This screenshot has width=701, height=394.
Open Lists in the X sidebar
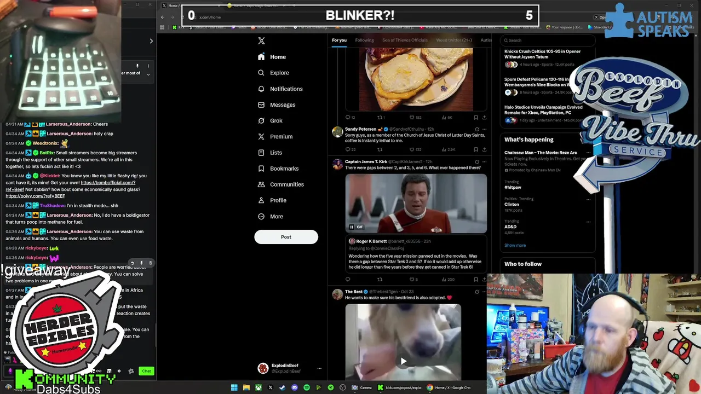270,153
